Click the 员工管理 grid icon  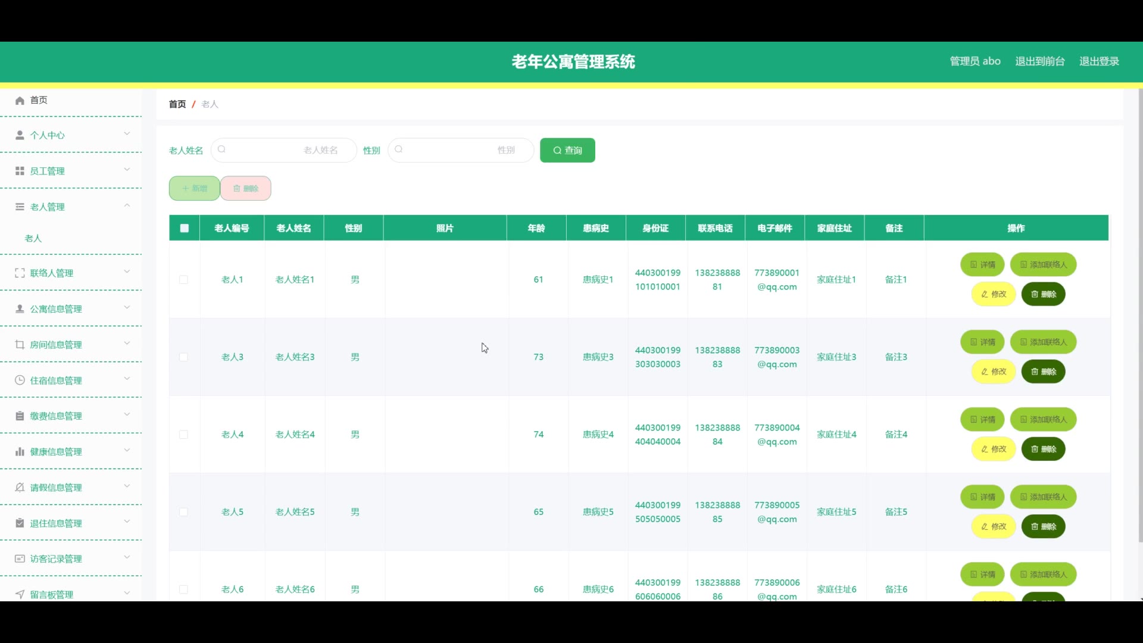point(20,171)
